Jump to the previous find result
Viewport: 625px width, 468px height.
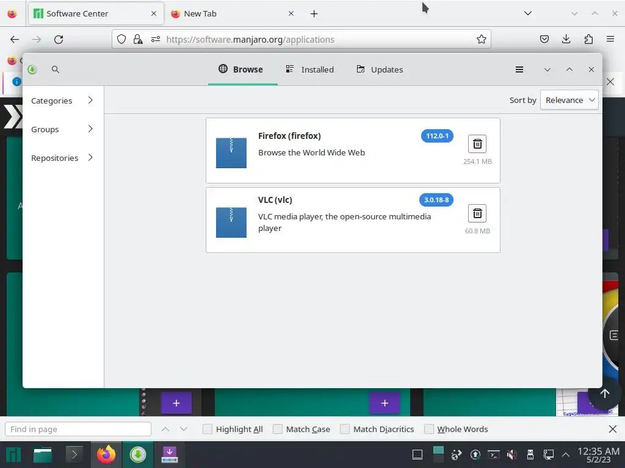coord(165,429)
